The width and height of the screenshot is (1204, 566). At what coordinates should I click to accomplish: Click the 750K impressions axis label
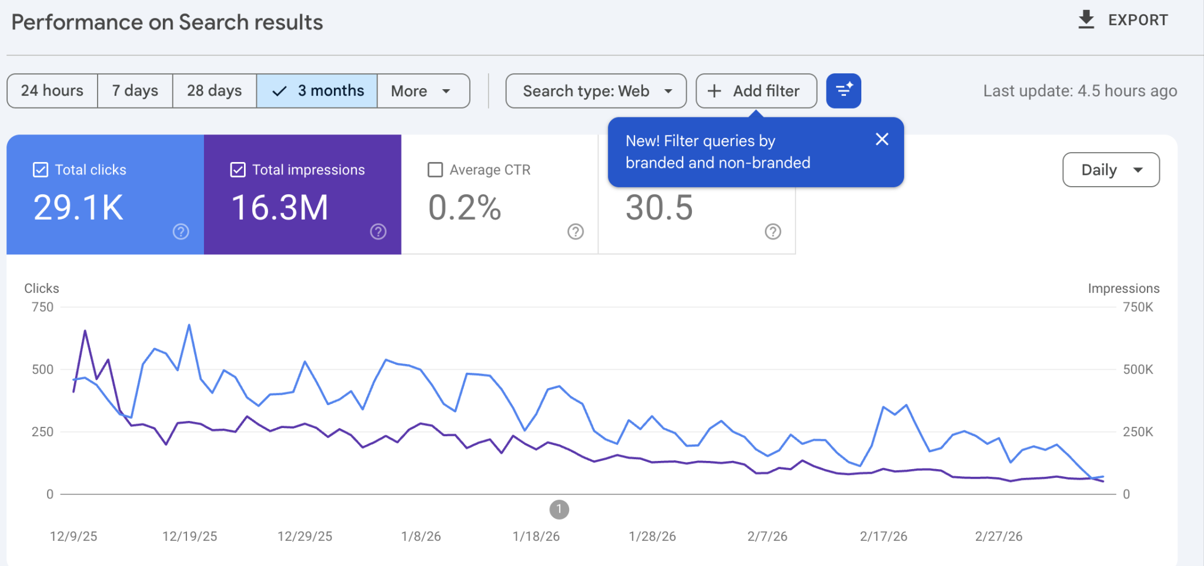tap(1138, 307)
